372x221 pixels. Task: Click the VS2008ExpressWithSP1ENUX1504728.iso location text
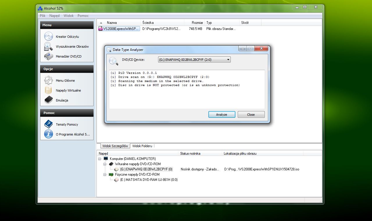262,169
